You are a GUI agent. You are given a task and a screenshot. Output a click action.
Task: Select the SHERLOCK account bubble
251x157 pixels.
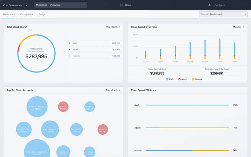tap(24, 130)
